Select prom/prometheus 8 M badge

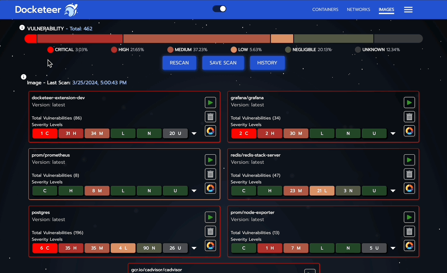click(x=97, y=191)
